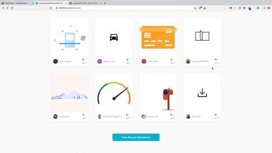
Task: Close the lottie-demo CodeSandbox tab
Action: pos(33,3)
